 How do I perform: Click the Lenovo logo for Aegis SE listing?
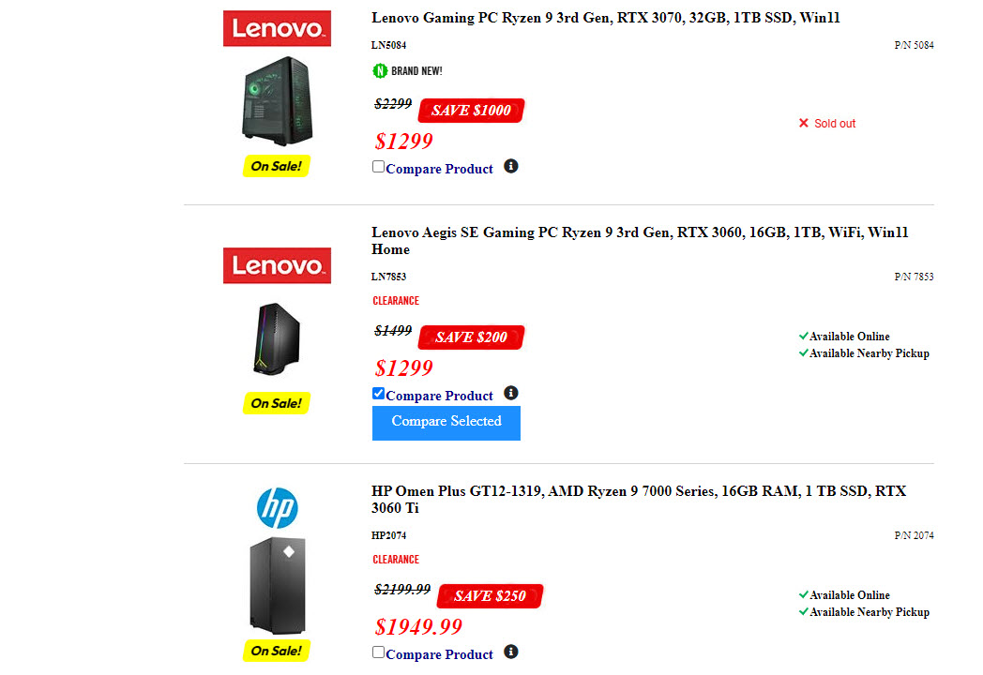tap(277, 265)
